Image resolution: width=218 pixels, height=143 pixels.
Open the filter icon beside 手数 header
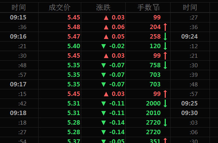pos(156,7)
